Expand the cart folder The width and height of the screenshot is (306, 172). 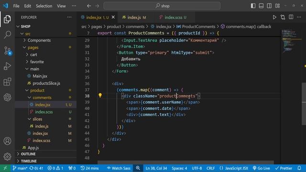46,54
